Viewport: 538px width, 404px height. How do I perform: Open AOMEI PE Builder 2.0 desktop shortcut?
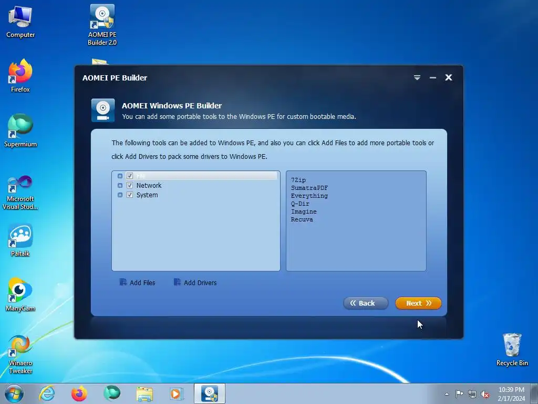pos(102,25)
